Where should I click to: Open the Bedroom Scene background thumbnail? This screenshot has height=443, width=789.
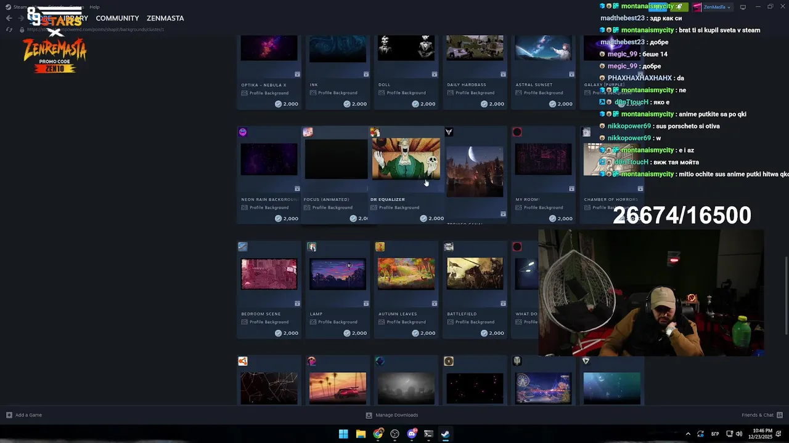[269, 274]
